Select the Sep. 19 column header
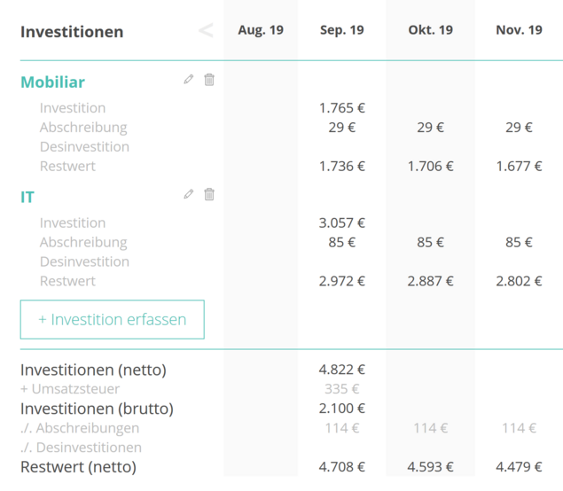Viewport: 563px width, 491px height. (342, 30)
